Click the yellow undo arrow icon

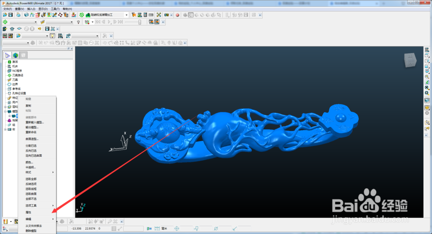tap(39, 29)
